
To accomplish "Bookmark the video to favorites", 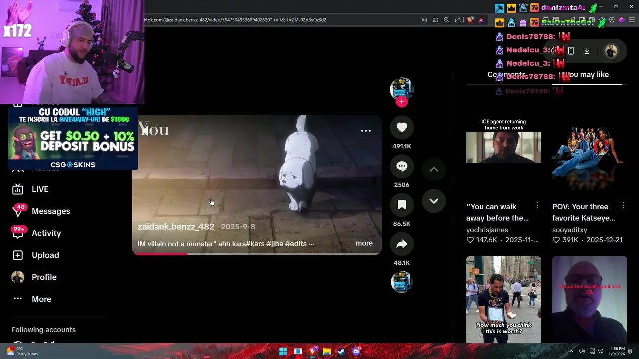I will pos(402,205).
